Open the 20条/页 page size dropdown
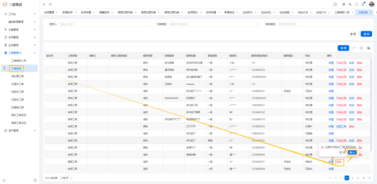 click(67, 178)
